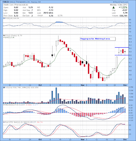Image resolution: width=136 pixels, height=141 pixels.
Task: Click the Ask Size value 7
Action: pyautogui.click(x=32, y=10)
